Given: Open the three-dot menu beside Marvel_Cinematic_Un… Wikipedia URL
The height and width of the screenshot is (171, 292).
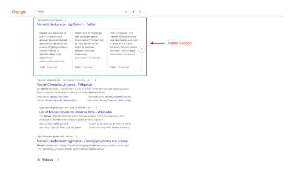Looking at the screenshot, I should (96, 80).
